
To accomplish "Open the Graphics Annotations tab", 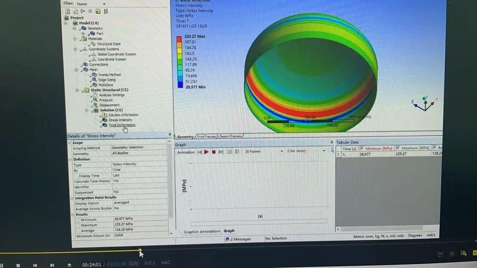I will point(202,231).
